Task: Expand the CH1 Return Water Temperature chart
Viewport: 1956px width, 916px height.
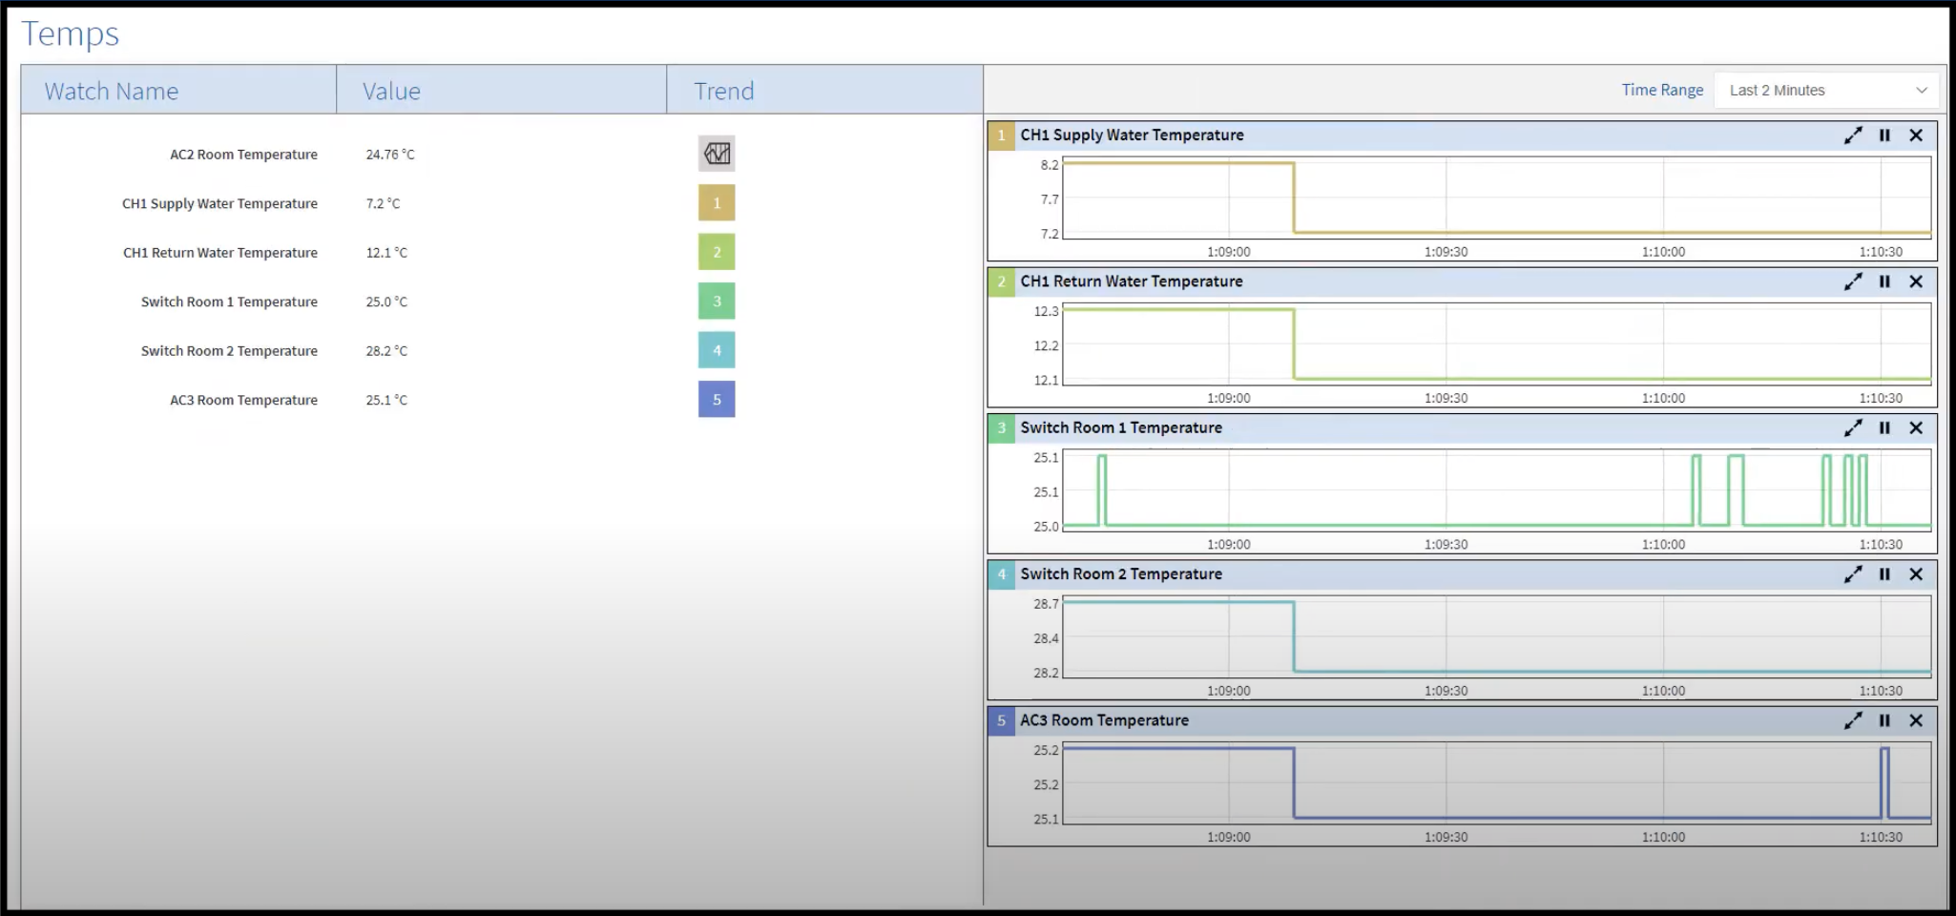Action: tap(1853, 281)
